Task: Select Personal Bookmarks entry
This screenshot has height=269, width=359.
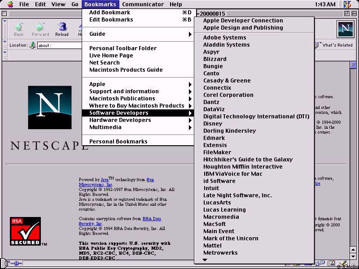Action: point(138,142)
